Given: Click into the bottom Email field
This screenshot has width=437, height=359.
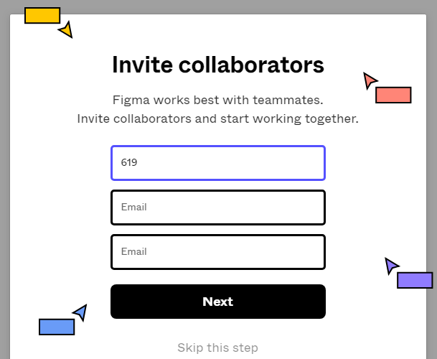Looking at the screenshot, I should (x=217, y=252).
